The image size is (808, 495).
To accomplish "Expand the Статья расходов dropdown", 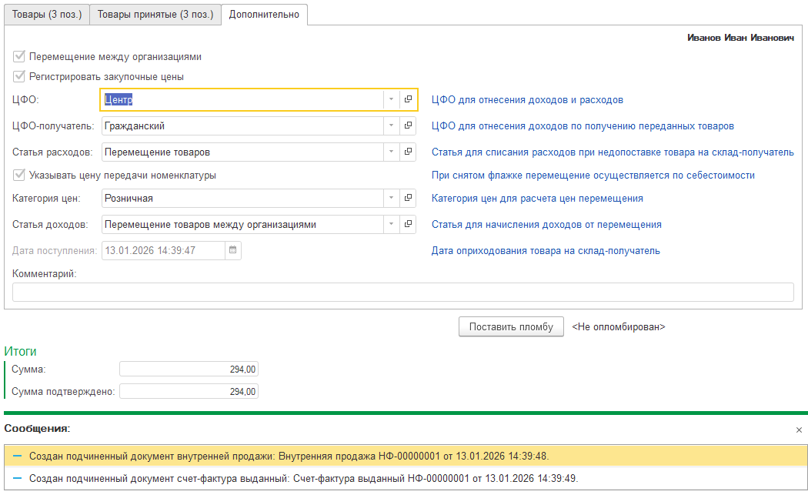I will [391, 152].
